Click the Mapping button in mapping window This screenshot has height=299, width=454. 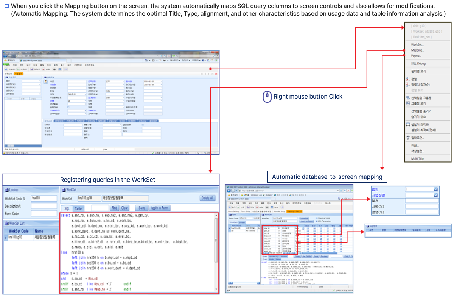[304, 218]
